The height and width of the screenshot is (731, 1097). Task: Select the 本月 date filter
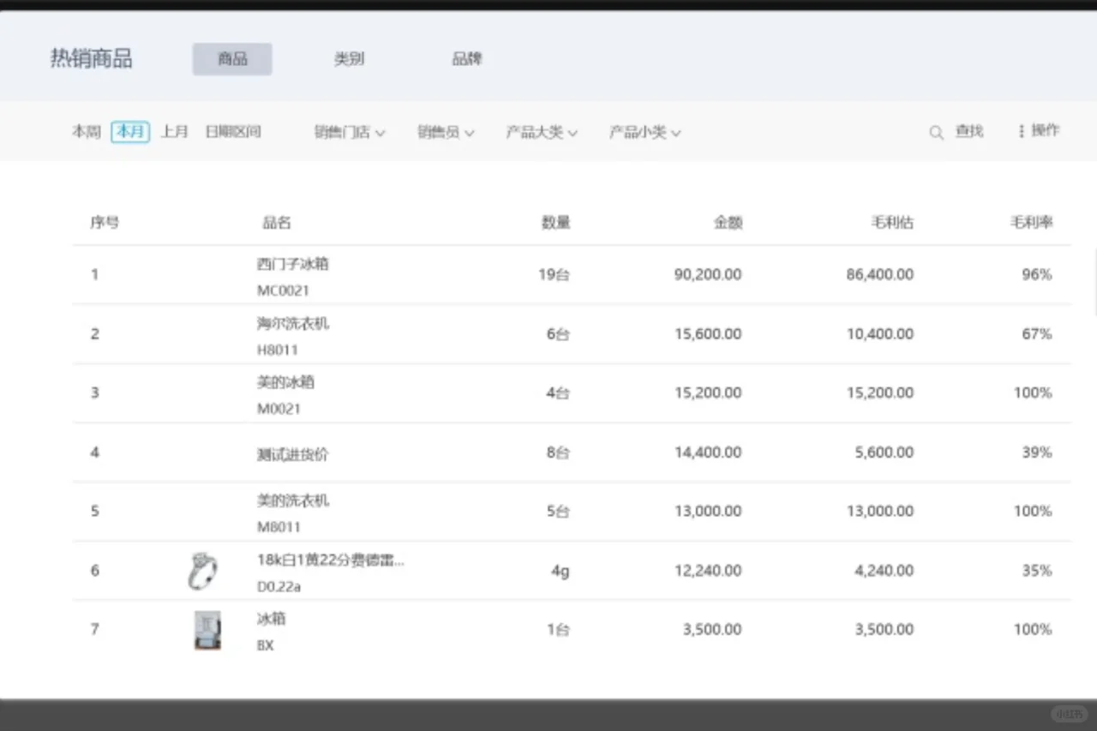coord(130,132)
